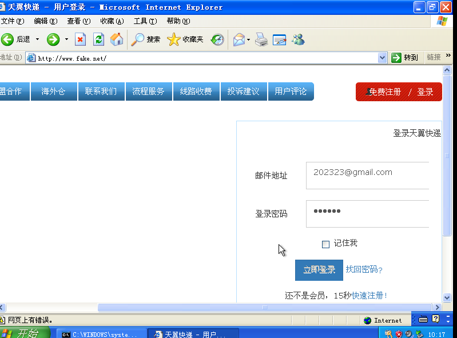Click the page error warning icon in status bar

click(2, 320)
